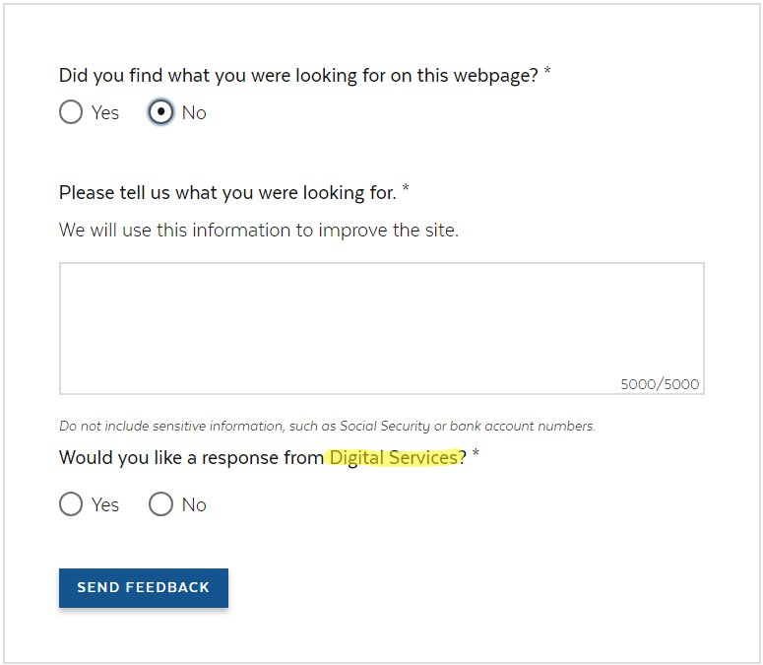Click the 'No' label beside selected radio
This screenshot has width=763, height=665.
click(x=194, y=113)
